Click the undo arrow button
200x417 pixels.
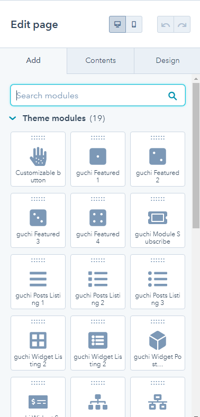pos(166,24)
